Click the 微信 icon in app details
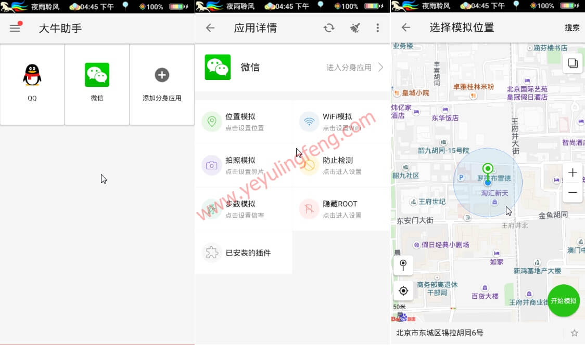Viewport: 585px width, 345px height. (x=218, y=67)
